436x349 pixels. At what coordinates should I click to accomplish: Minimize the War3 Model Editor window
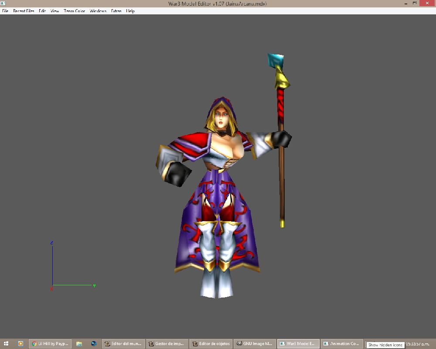click(406, 3)
